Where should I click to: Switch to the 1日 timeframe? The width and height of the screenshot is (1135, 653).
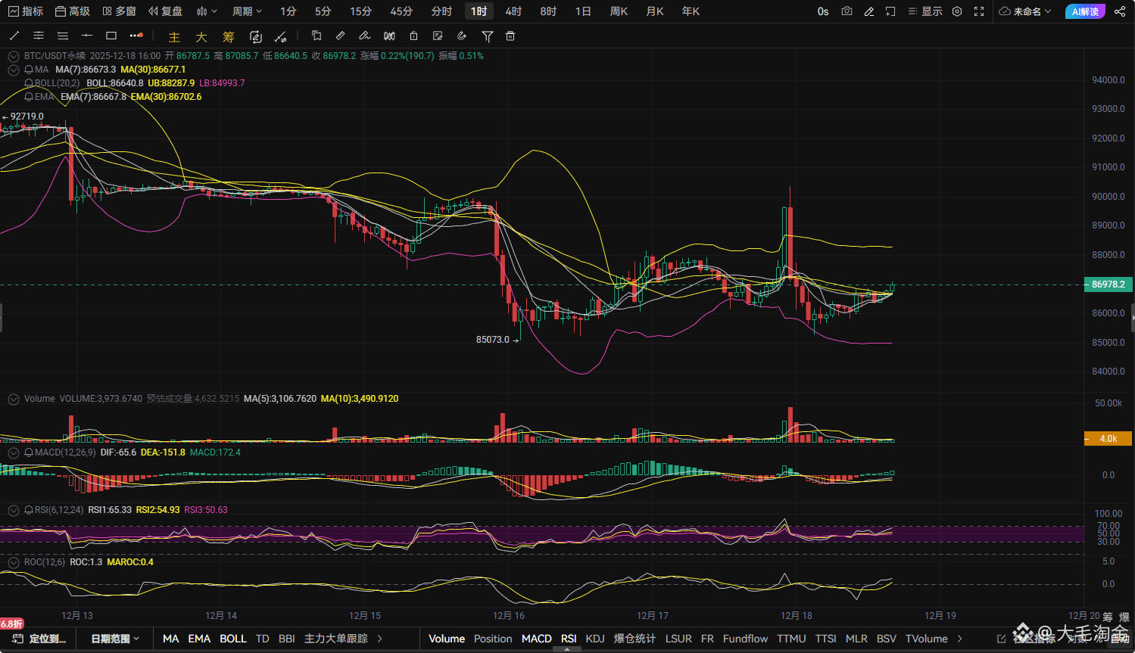point(583,11)
